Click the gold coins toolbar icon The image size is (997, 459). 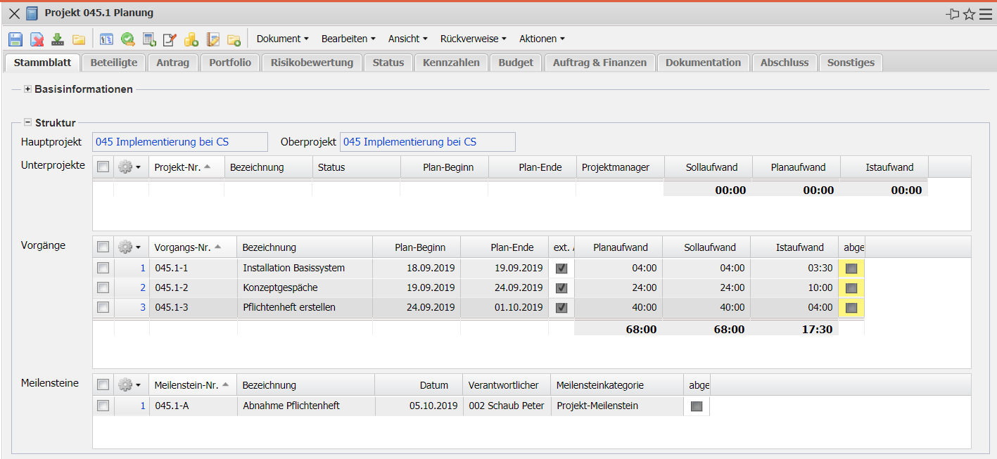point(191,39)
